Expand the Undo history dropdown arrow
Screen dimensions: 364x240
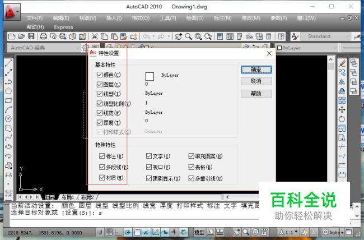(153, 36)
